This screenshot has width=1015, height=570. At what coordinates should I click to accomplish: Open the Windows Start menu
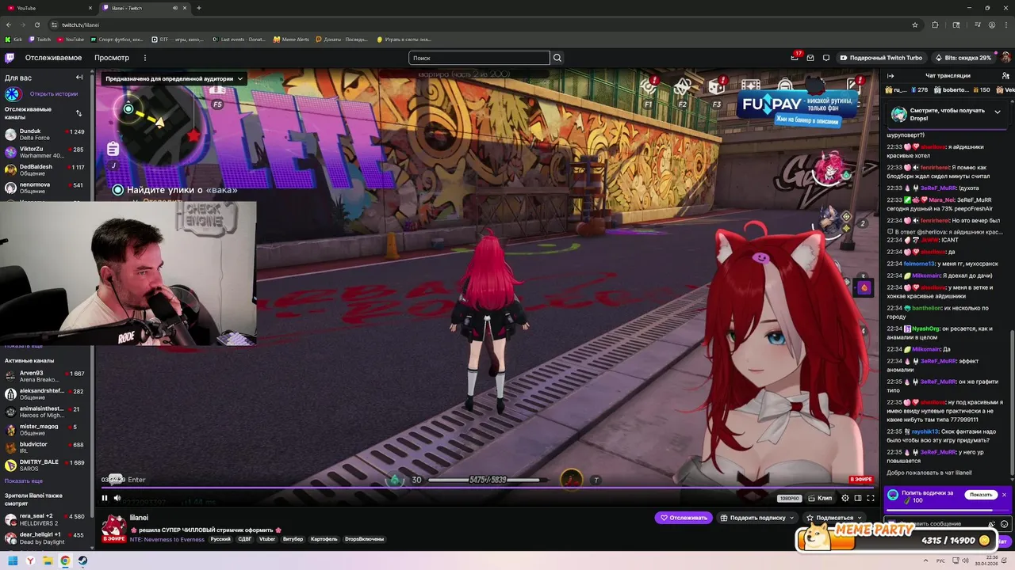tap(13, 561)
